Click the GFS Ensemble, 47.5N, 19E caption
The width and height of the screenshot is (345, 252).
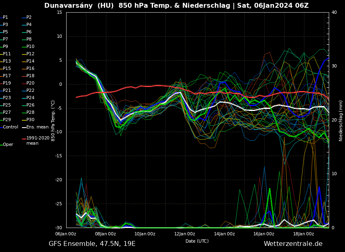coord(92,244)
